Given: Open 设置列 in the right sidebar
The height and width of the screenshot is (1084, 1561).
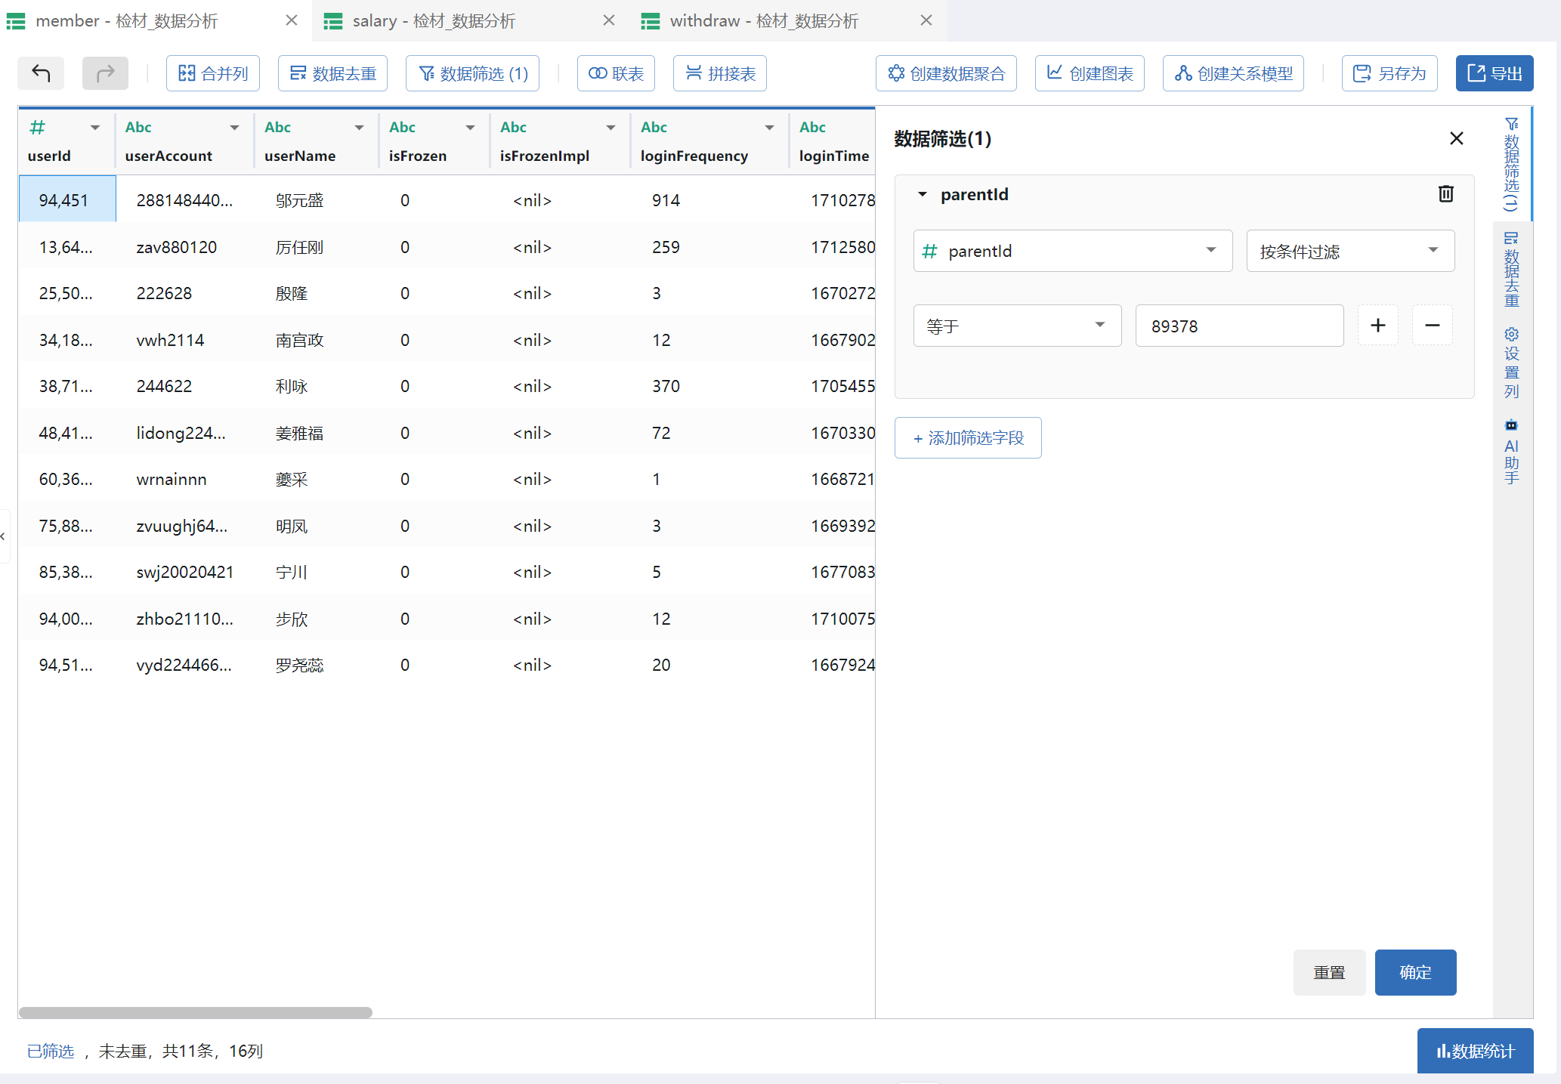Looking at the screenshot, I should click(1511, 363).
